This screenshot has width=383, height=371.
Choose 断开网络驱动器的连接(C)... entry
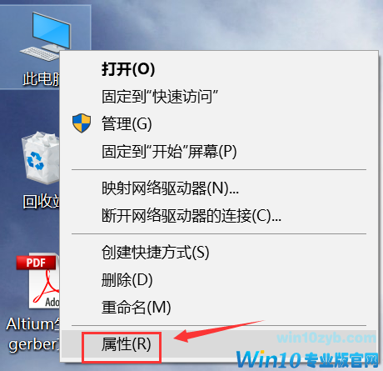pyautogui.click(x=191, y=215)
